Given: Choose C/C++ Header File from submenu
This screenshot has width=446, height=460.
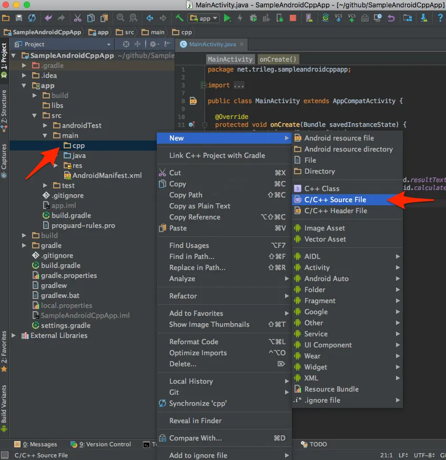Looking at the screenshot, I should (336, 211).
